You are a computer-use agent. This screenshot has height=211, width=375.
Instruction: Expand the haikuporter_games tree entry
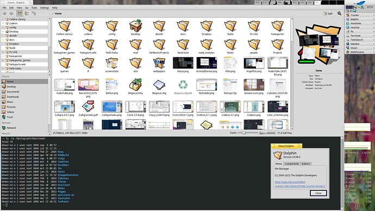(3, 60)
